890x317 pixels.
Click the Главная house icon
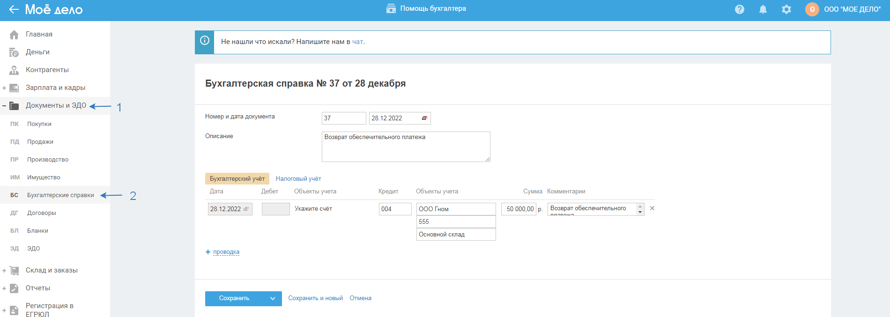14,35
